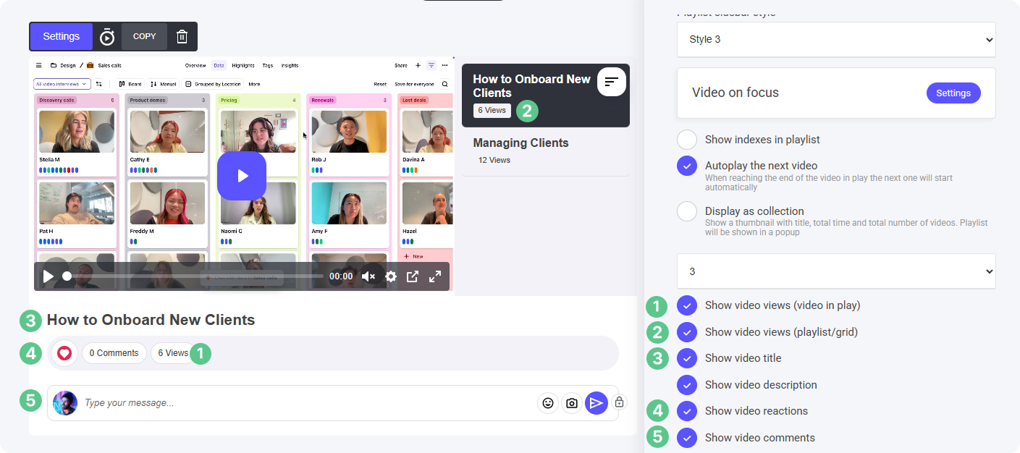
Task: Click the camera icon in message box
Action: (572, 403)
